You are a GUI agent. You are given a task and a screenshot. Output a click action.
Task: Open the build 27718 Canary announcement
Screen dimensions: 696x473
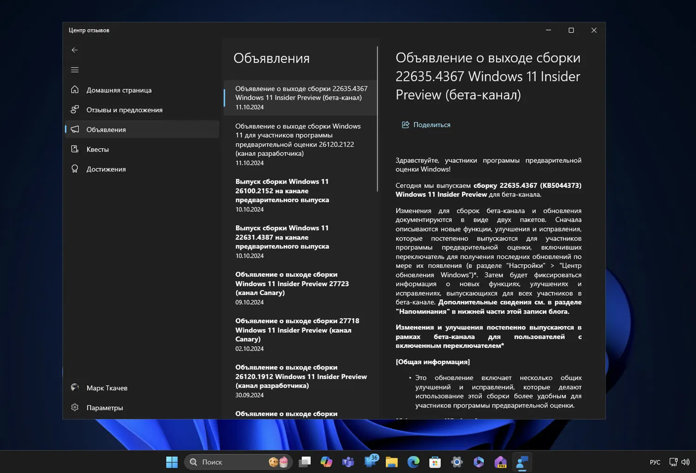300,334
